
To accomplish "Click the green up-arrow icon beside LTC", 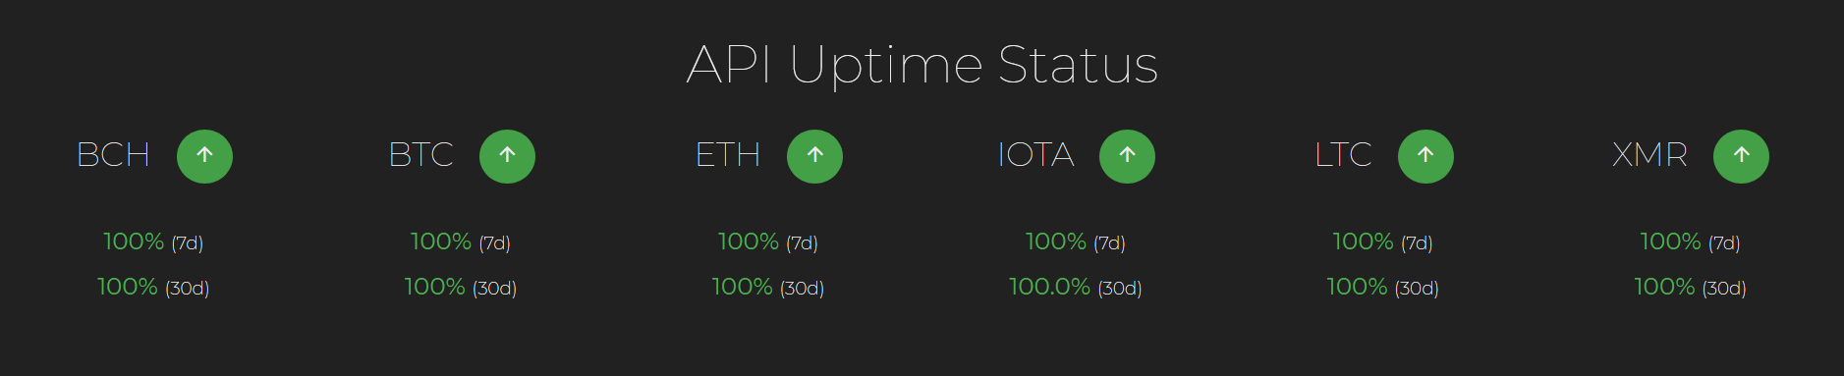I will (1425, 156).
